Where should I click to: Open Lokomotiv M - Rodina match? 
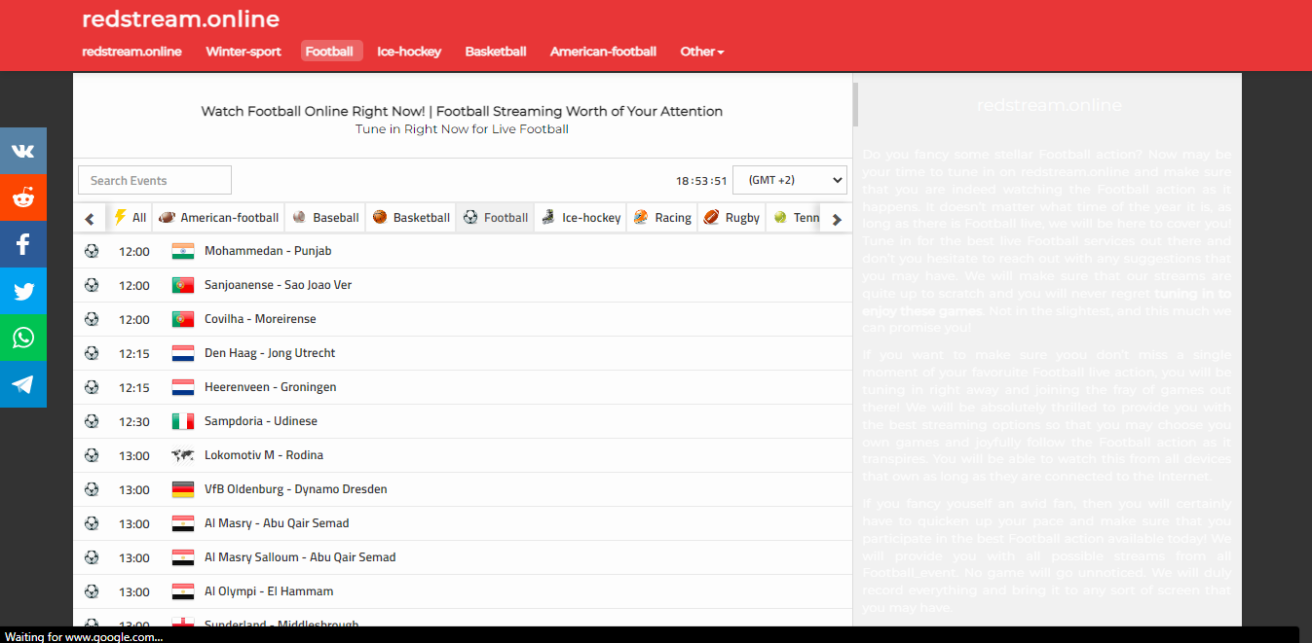click(x=264, y=455)
